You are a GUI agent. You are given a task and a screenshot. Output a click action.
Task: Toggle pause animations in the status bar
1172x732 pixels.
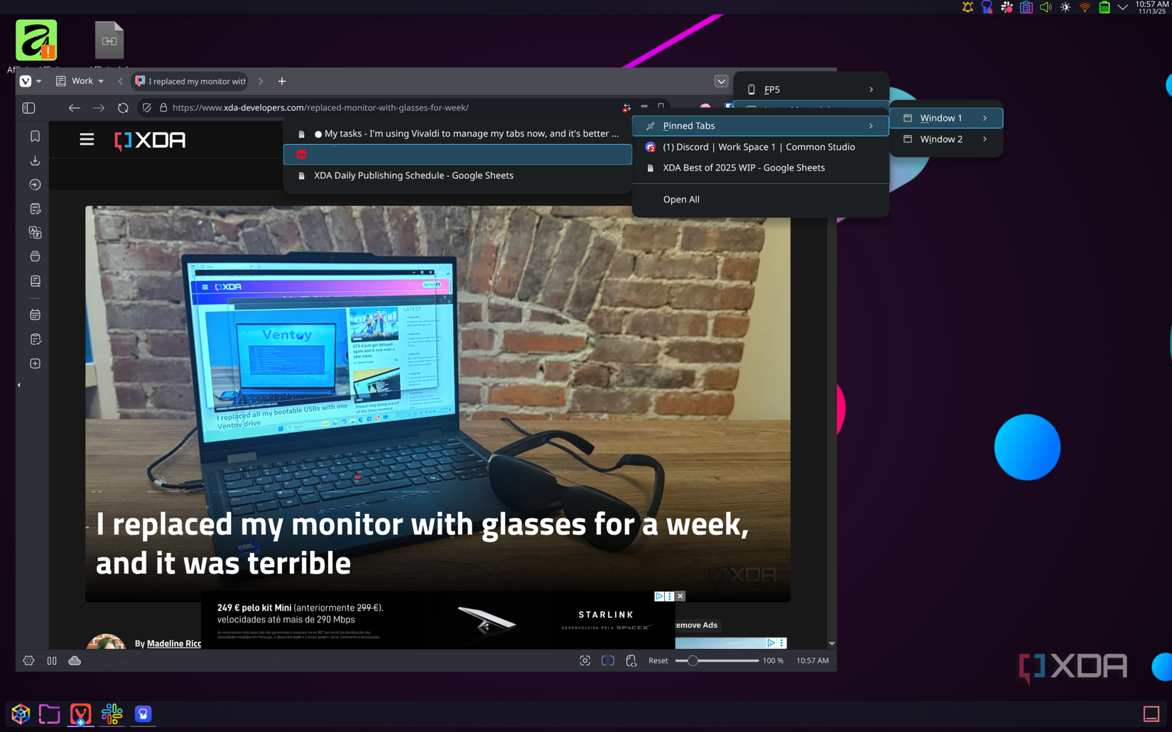point(52,660)
